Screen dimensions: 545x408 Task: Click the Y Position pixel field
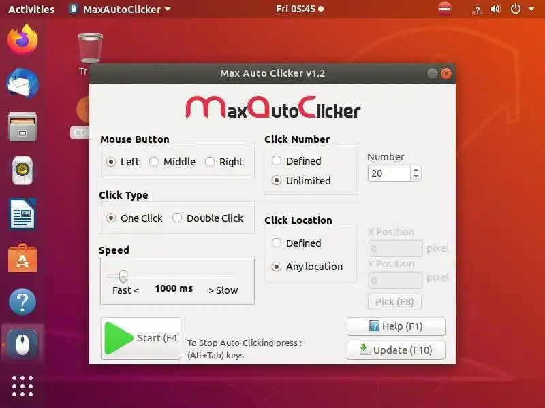click(x=395, y=280)
